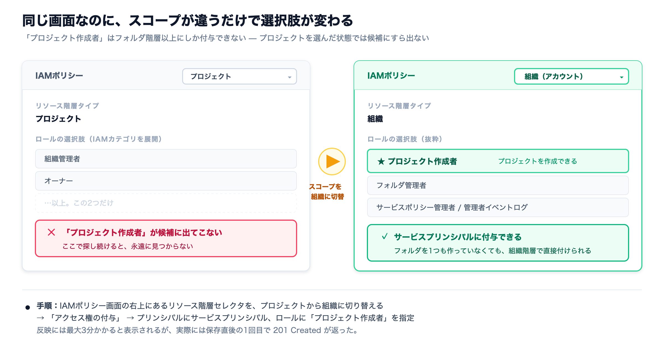
Task: Select the プロジェクト作成者 role option
Action: [498, 161]
